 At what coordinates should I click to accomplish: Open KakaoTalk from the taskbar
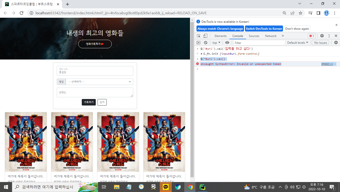pyautogui.click(x=166, y=187)
